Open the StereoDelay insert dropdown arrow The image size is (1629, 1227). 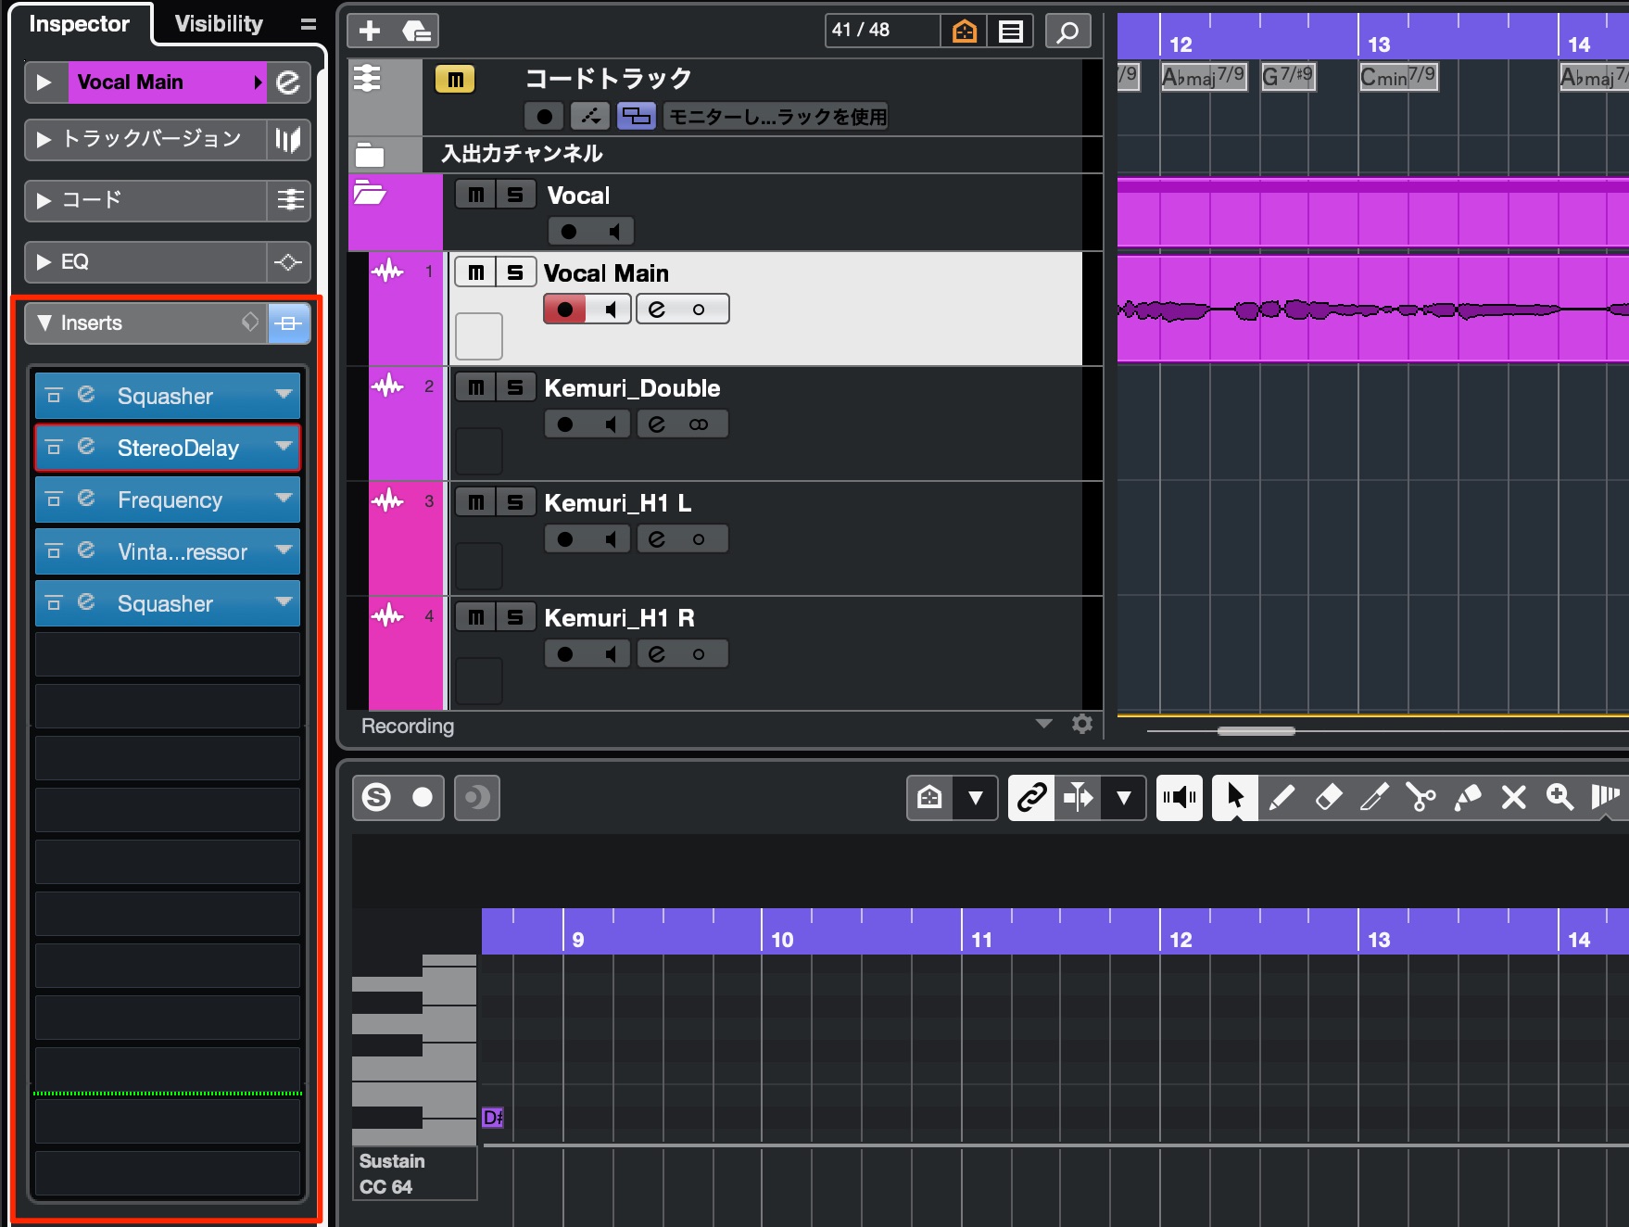(x=284, y=447)
